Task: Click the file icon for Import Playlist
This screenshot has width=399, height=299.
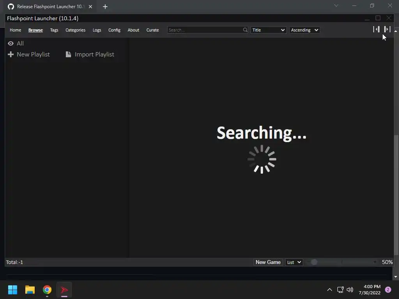Action: pyautogui.click(x=68, y=55)
